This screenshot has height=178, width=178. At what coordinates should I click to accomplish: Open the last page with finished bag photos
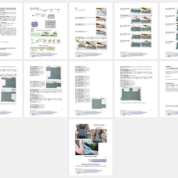(91, 147)
